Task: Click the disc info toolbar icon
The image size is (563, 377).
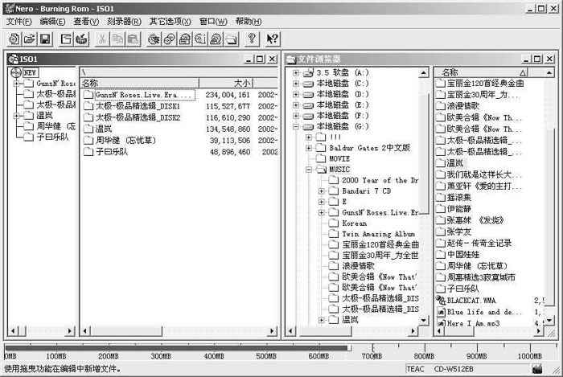Action: [200, 39]
